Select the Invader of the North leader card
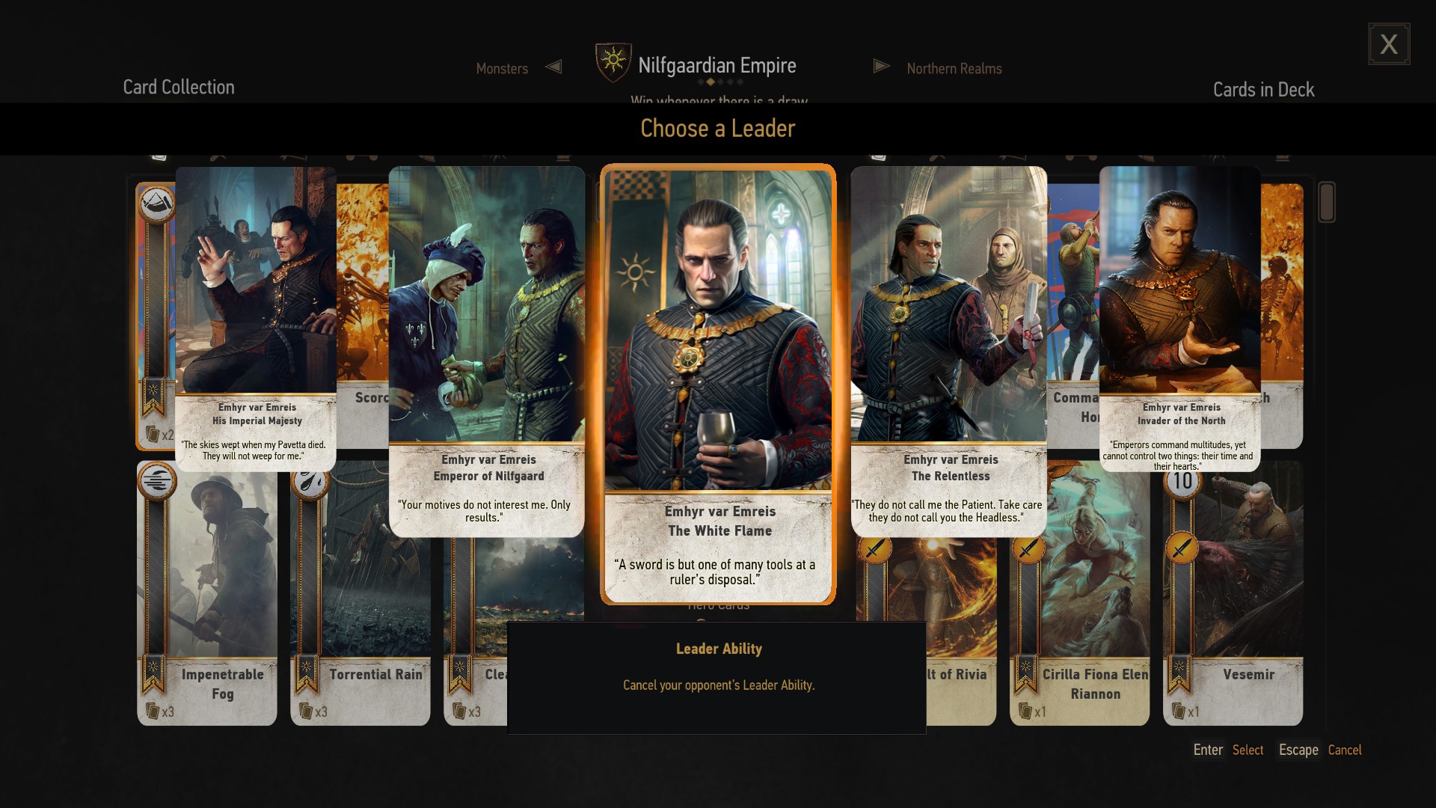Viewport: 1436px width, 808px height. [x=1180, y=319]
